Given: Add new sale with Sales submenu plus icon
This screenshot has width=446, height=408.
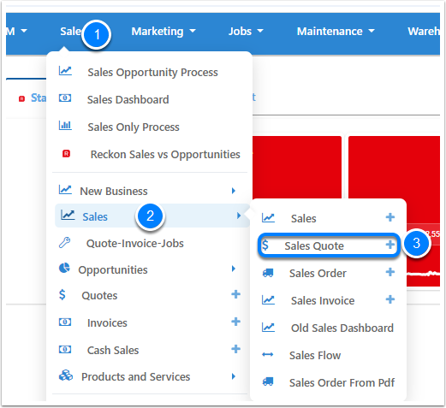Looking at the screenshot, I should coord(390,217).
